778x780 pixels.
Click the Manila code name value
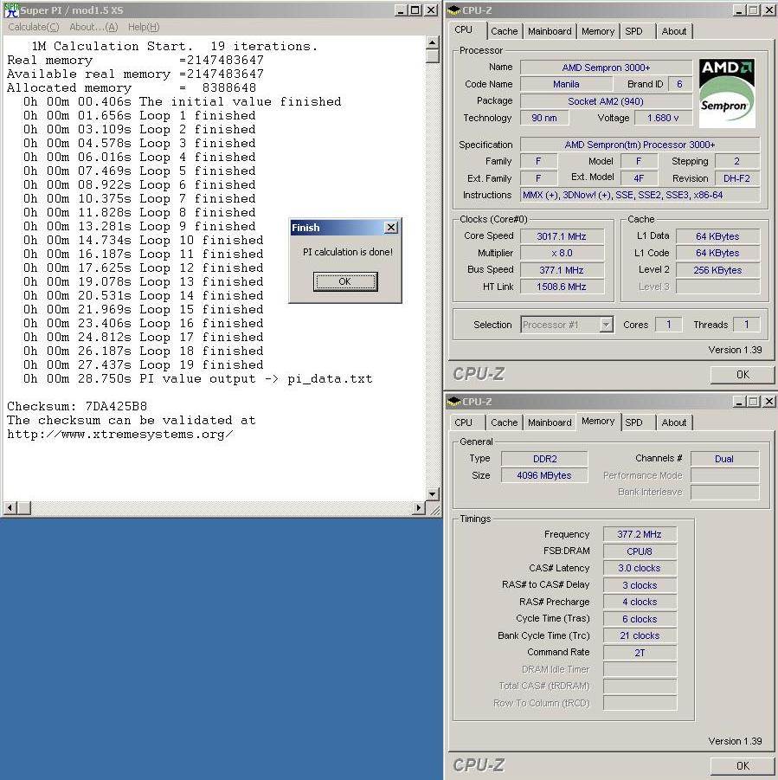point(566,84)
